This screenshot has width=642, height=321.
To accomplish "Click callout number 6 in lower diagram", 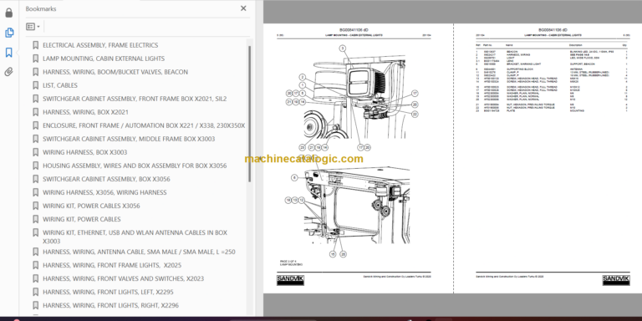I will coord(294,178).
